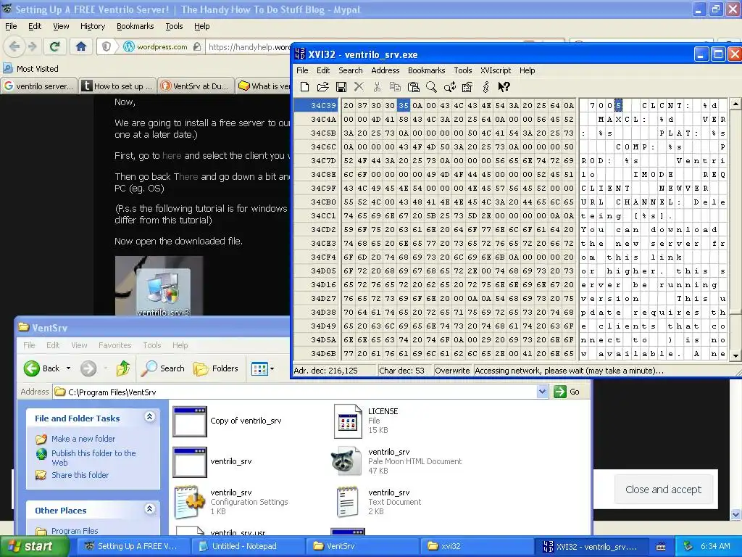The width and height of the screenshot is (742, 557).
Task: Select ventrilo_srv Text Document file
Action: coord(378,502)
